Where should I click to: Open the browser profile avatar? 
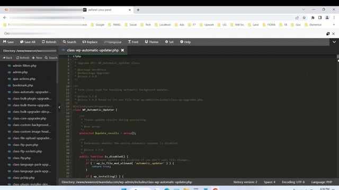(327, 17)
